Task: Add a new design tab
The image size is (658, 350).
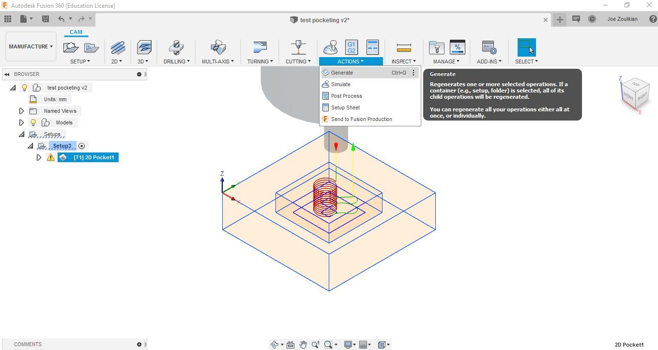Action: tap(560, 19)
